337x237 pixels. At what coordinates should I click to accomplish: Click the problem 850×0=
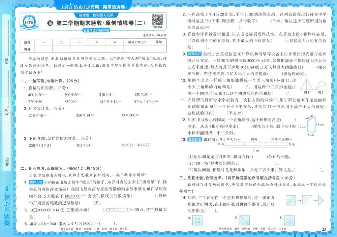pyautogui.click(x=72, y=102)
